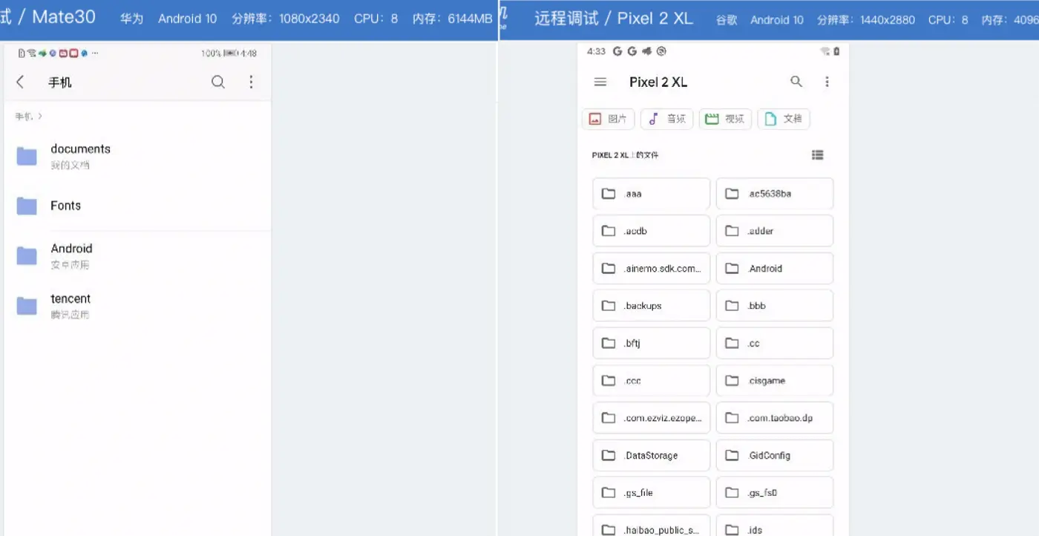Viewport: 1039px width, 536px height.
Task: Open the three-dot menu on Pixel 2 XL
Action: click(x=827, y=82)
